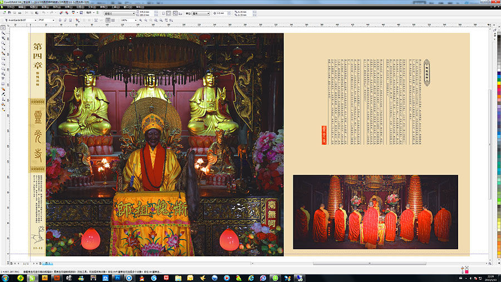Open the 帮助 (Help) menu

[x=140, y=7]
